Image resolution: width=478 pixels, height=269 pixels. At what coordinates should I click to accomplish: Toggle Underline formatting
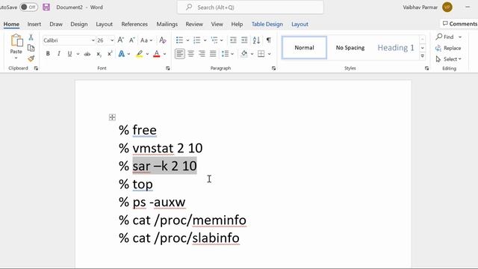pos(69,54)
